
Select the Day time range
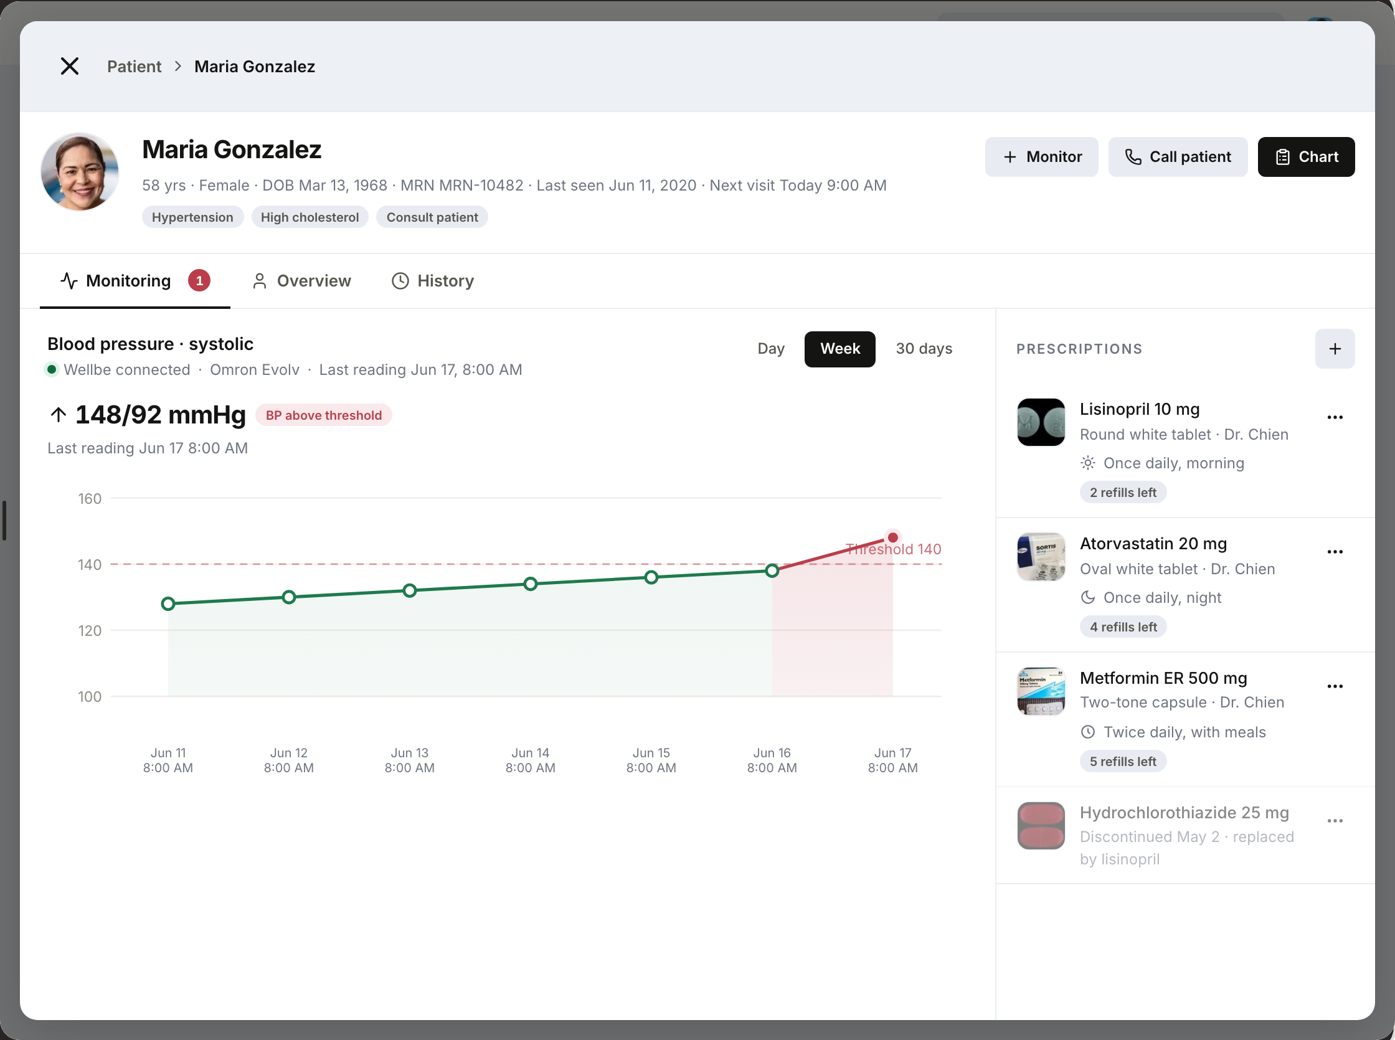[x=770, y=349]
